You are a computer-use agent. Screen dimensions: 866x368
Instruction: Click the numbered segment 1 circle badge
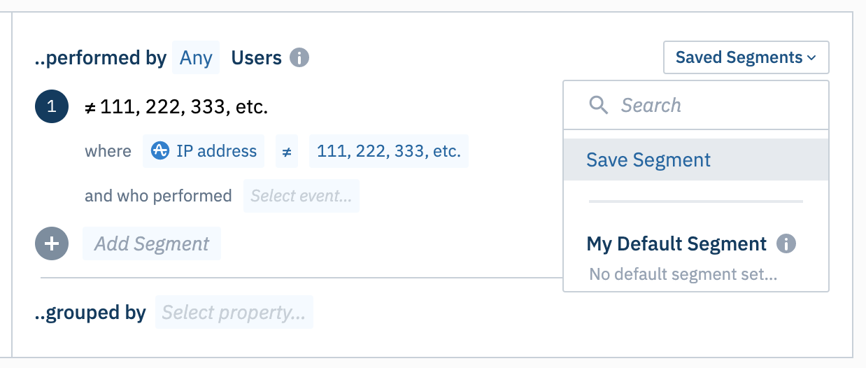click(x=52, y=107)
